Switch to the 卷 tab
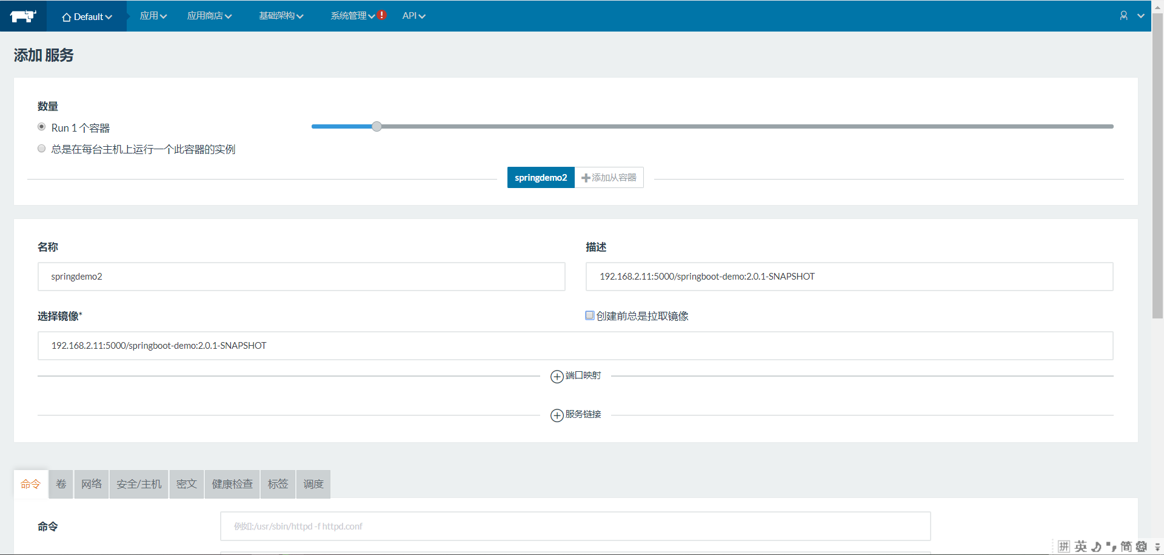 (x=61, y=484)
